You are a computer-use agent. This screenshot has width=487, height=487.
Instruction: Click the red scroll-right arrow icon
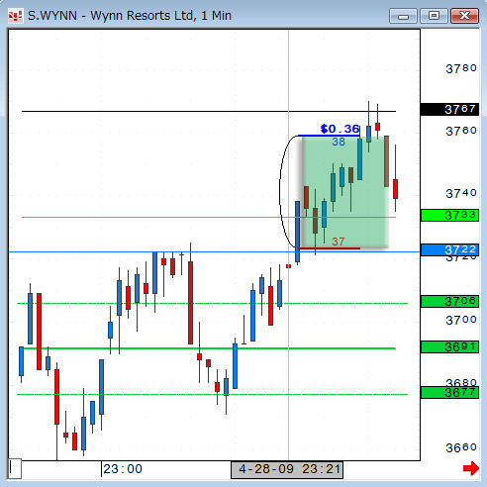(471, 468)
